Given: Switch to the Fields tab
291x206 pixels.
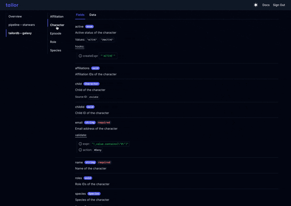Looking at the screenshot, I should 80,15.
